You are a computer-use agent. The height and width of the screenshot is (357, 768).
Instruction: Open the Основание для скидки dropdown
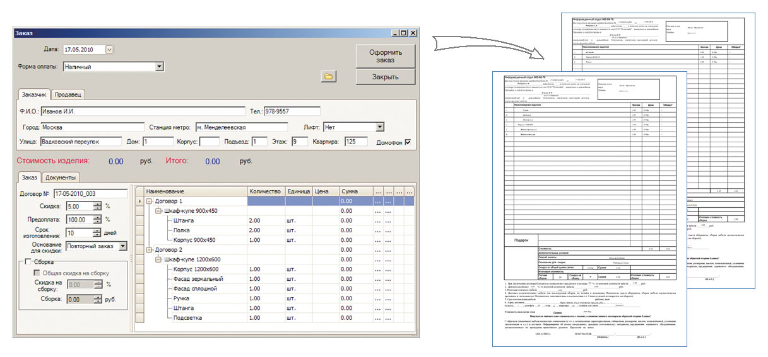click(x=123, y=246)
